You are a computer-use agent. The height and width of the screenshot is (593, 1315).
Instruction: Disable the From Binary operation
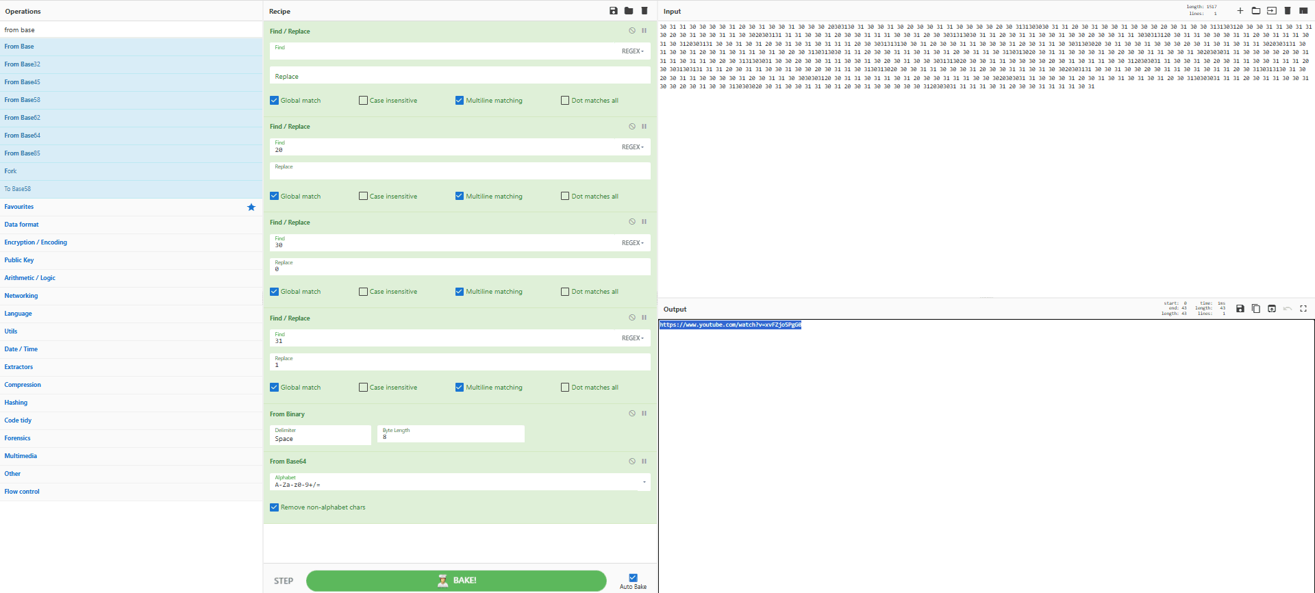(x=632, y=414)
